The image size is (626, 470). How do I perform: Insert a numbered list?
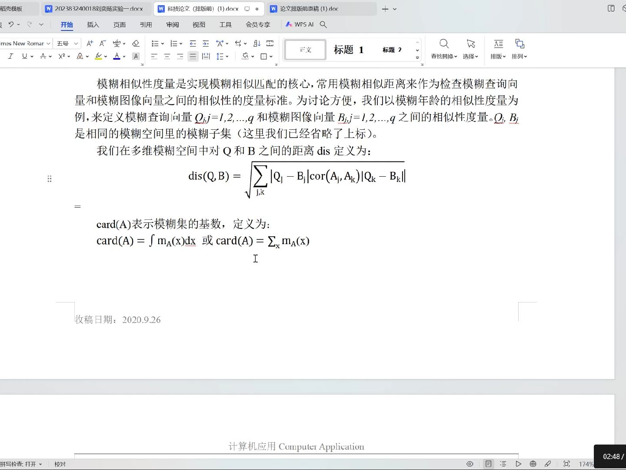click(174, 44)
